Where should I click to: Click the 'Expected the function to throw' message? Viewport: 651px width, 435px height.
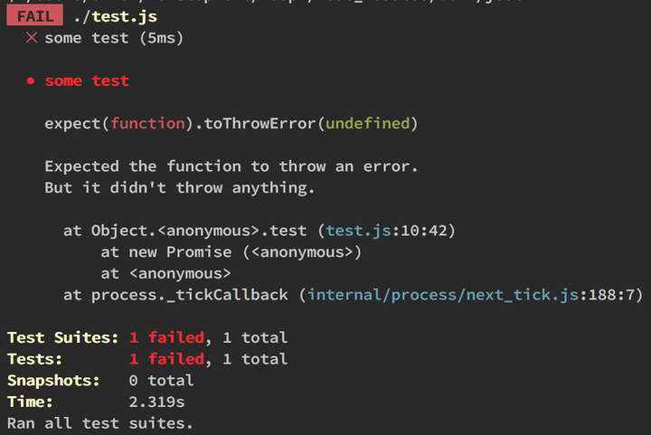231,166
